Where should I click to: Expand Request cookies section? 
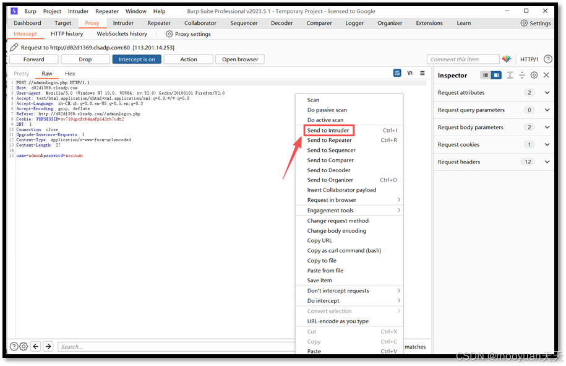(x=547, y=144)
